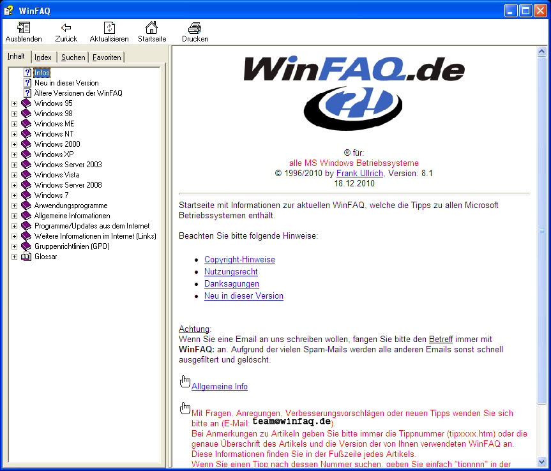Click the Windows 95 book icon
Screen dimensions: 551x471
(26, 103)
